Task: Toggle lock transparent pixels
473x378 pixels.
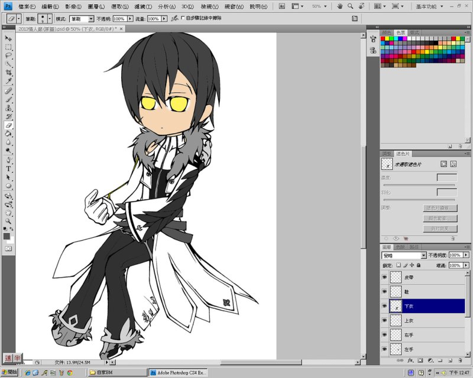Action: point(399,265)
